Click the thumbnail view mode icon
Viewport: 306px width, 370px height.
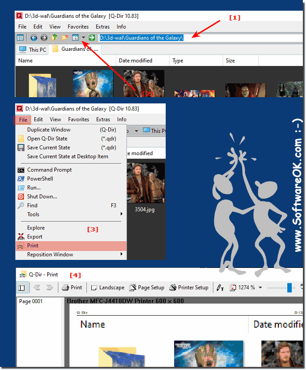click(x=75, y=37)
